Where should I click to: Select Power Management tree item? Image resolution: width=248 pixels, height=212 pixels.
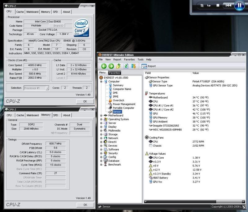point(124,104)
